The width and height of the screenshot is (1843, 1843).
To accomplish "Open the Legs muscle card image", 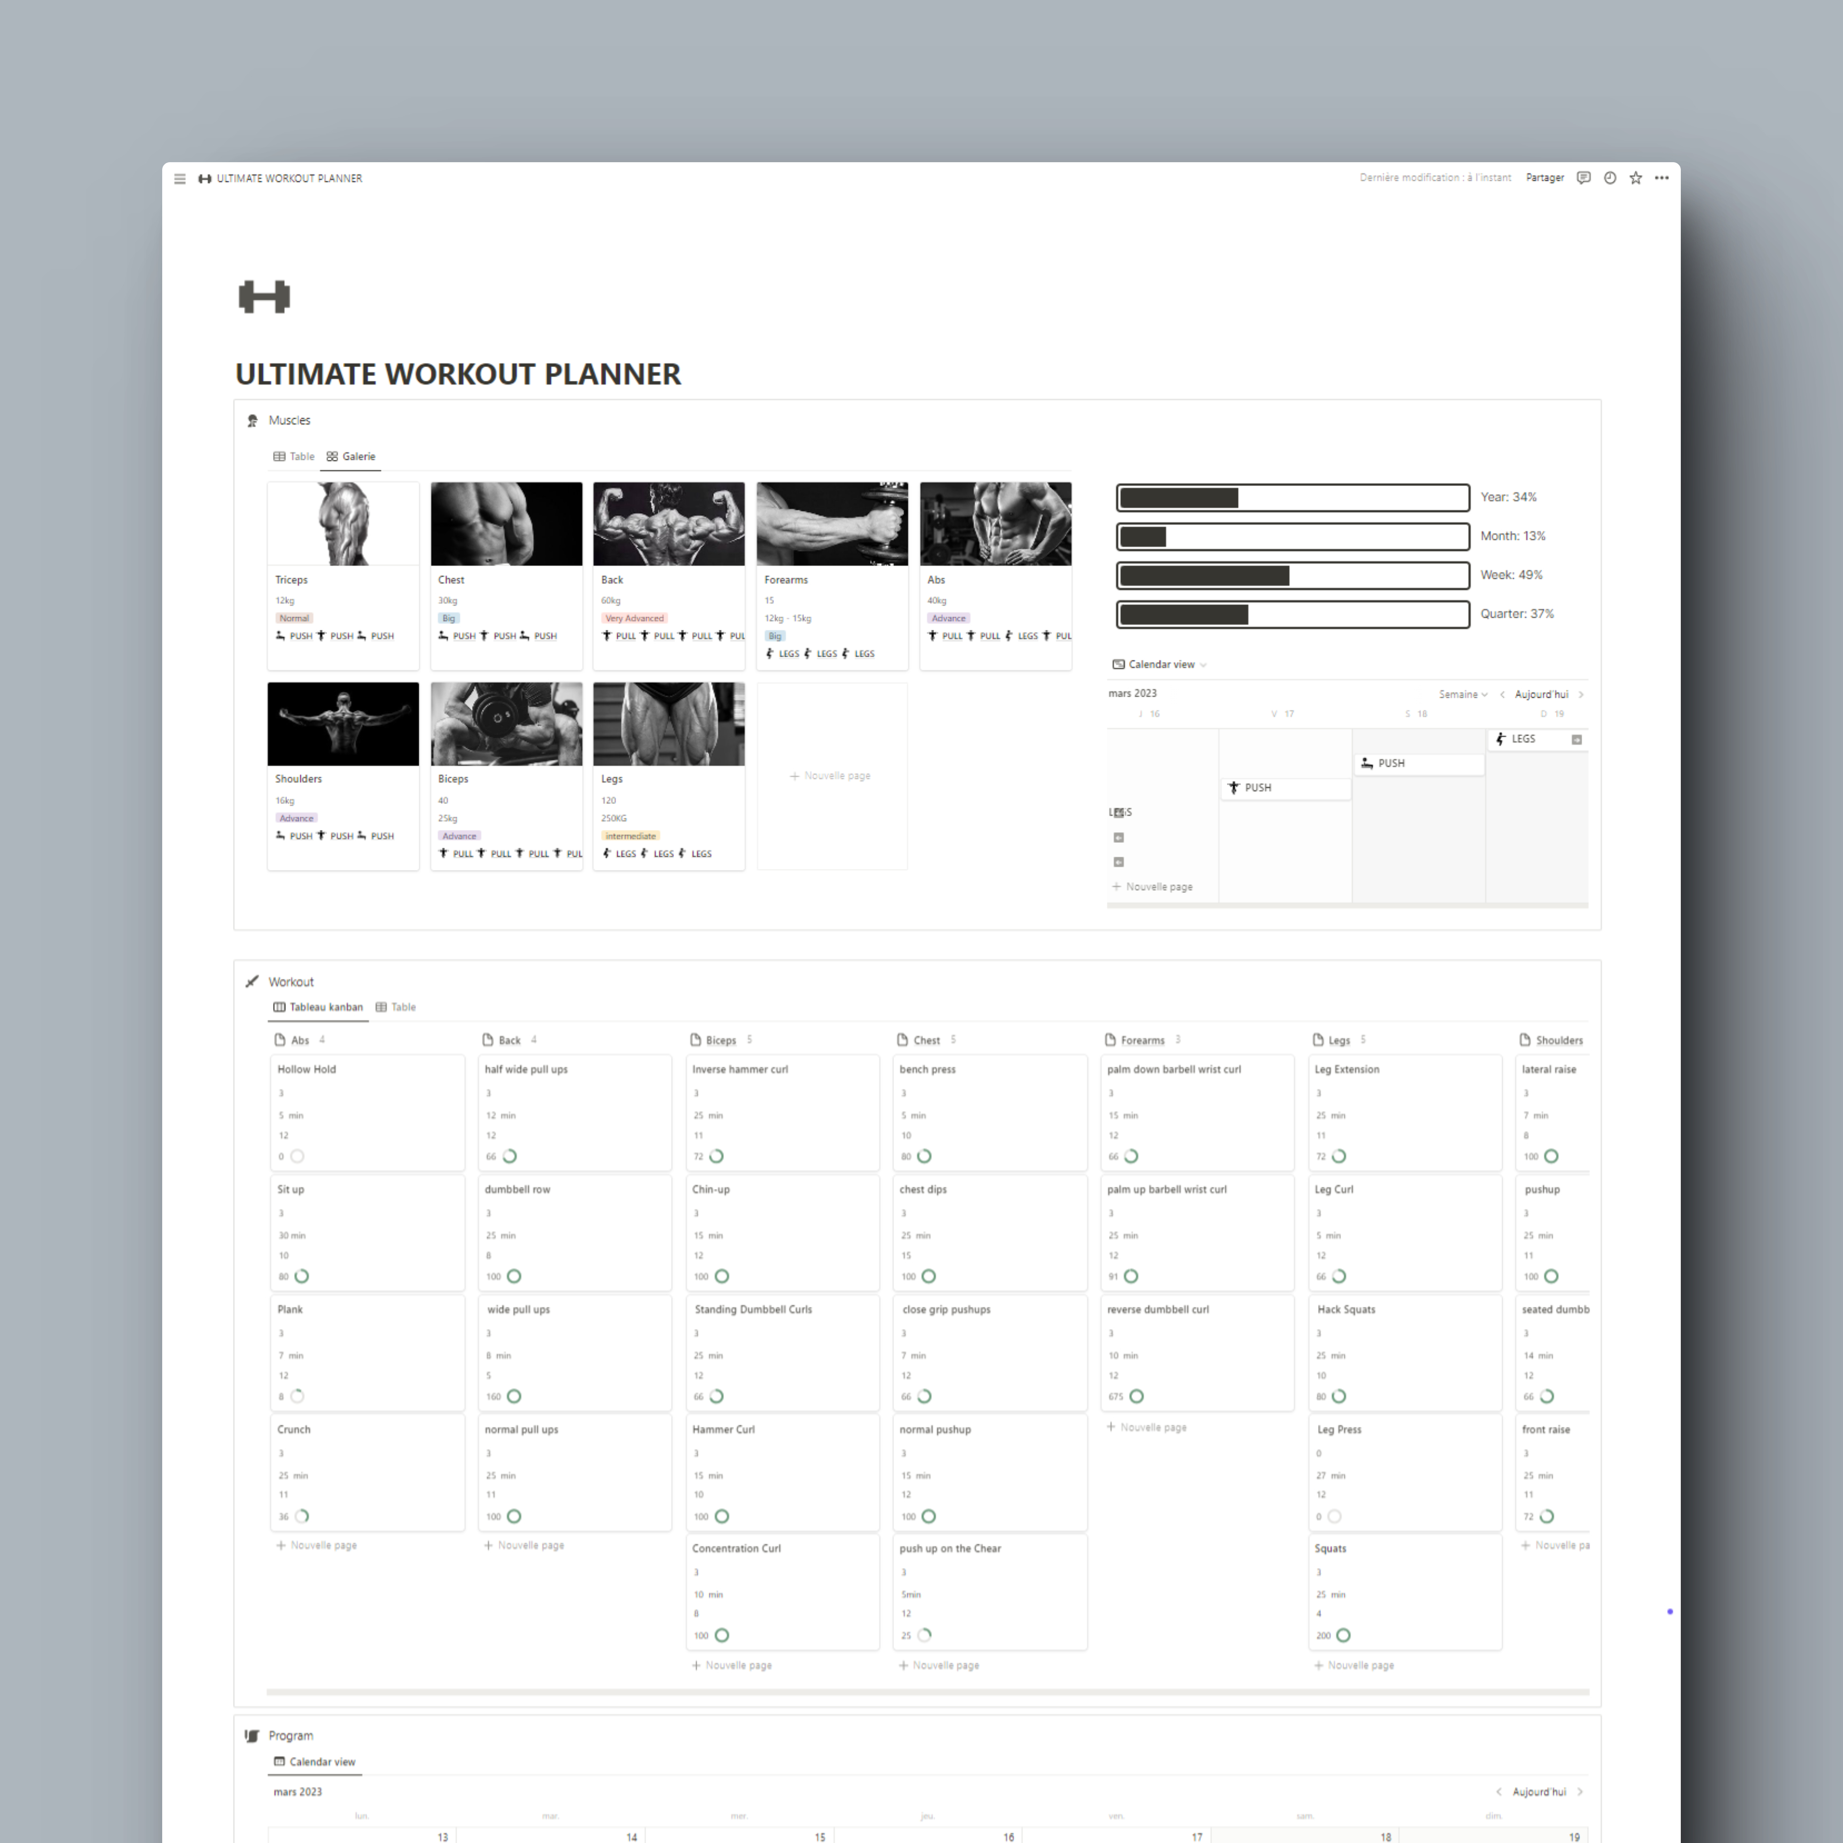I will (x=669, y=724).
